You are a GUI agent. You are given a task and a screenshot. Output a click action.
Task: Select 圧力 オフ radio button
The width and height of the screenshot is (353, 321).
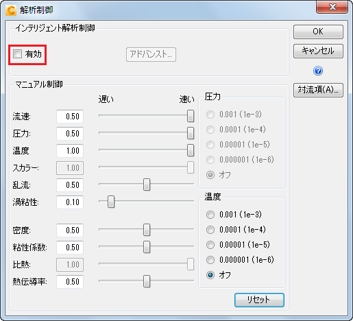pos(210,175)
